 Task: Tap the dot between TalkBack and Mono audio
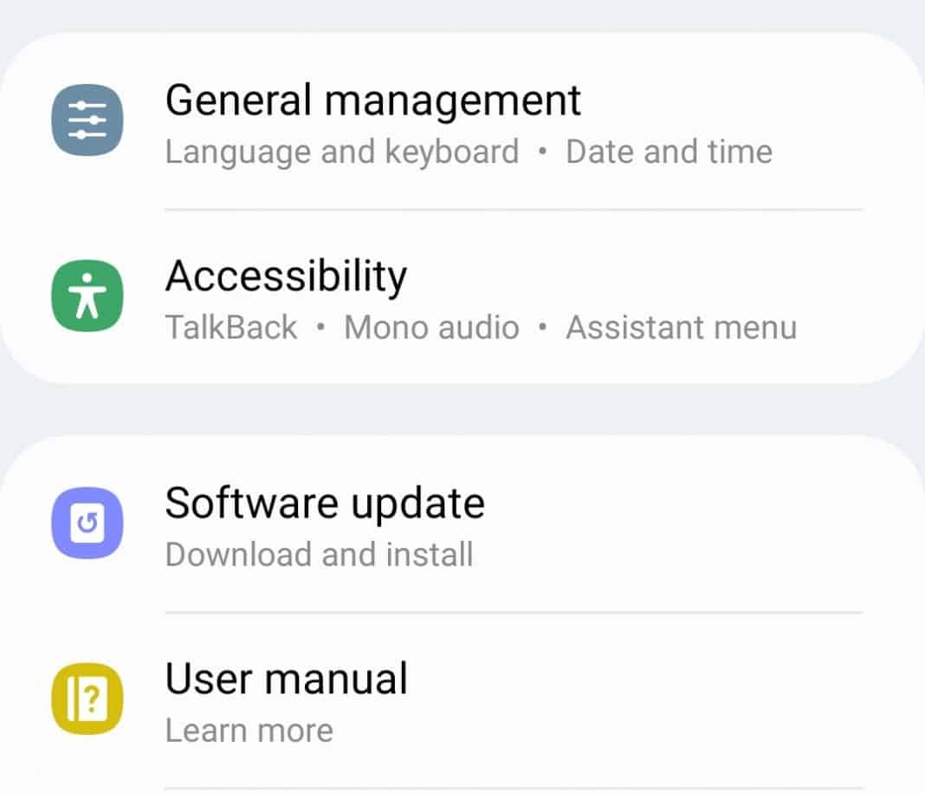320,328
